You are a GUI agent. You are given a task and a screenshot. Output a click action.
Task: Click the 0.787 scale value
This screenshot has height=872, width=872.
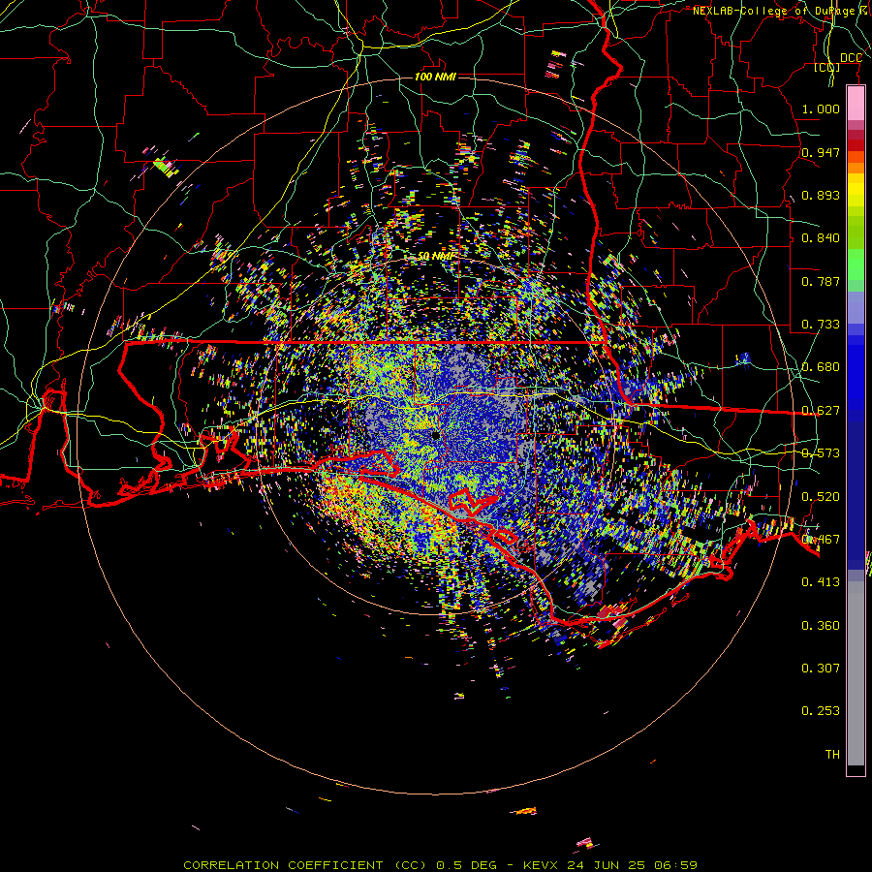click(x=821, y=281)
